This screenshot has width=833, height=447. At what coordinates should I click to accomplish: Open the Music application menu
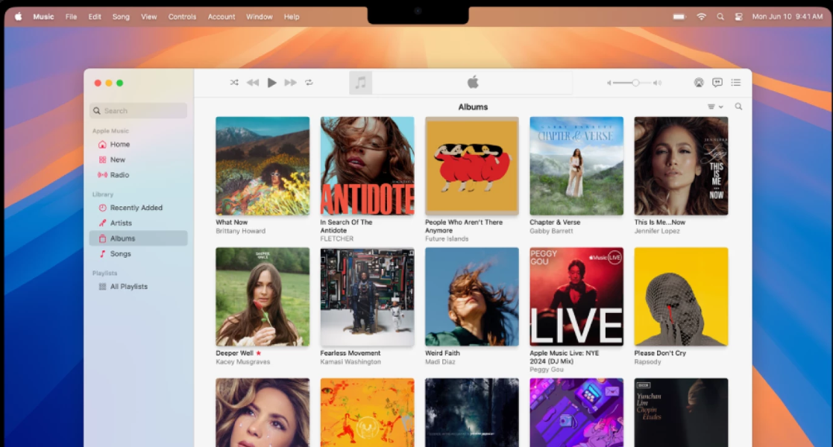click(x=43, y=16)
